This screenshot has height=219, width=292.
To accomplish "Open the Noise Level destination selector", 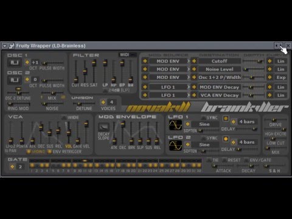I will (194, 69).
